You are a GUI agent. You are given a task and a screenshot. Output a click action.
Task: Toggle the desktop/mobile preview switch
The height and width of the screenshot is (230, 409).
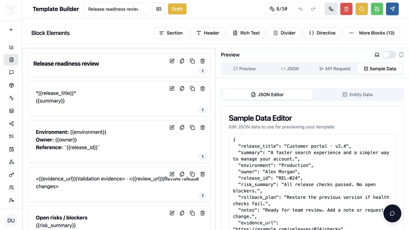(x=389, y=55)
